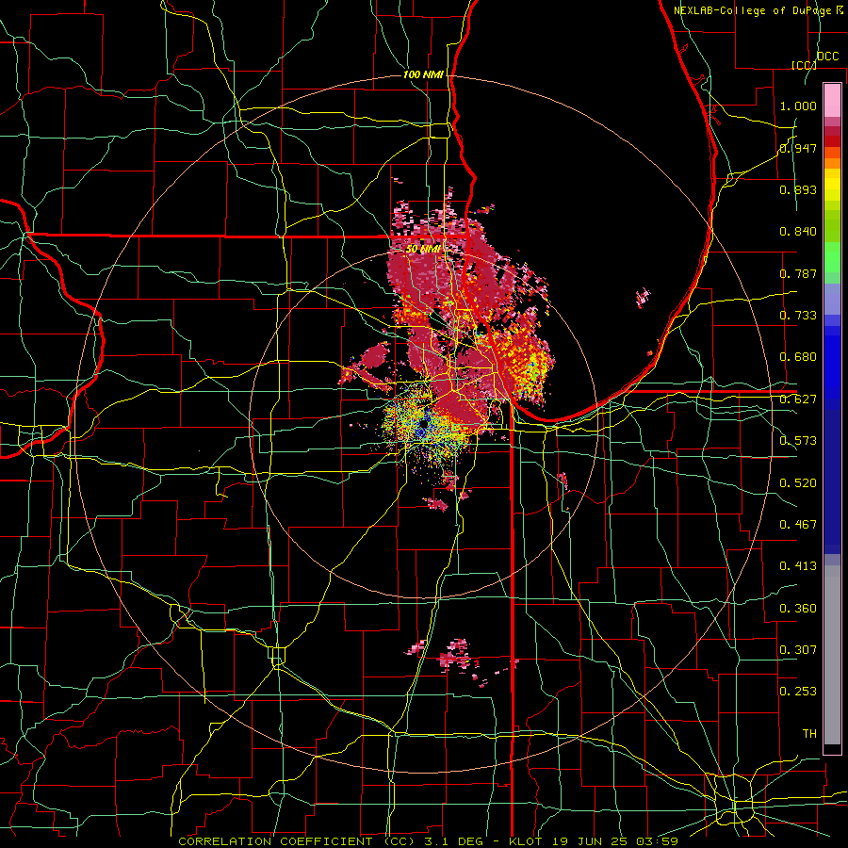Select the 0.787 scale value
The width and height of the screenshot is (848, 848).
click(798, 273)
